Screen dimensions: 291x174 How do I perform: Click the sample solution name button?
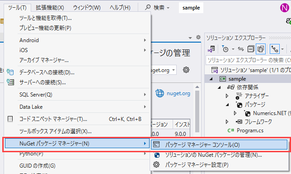pos(191,8)
